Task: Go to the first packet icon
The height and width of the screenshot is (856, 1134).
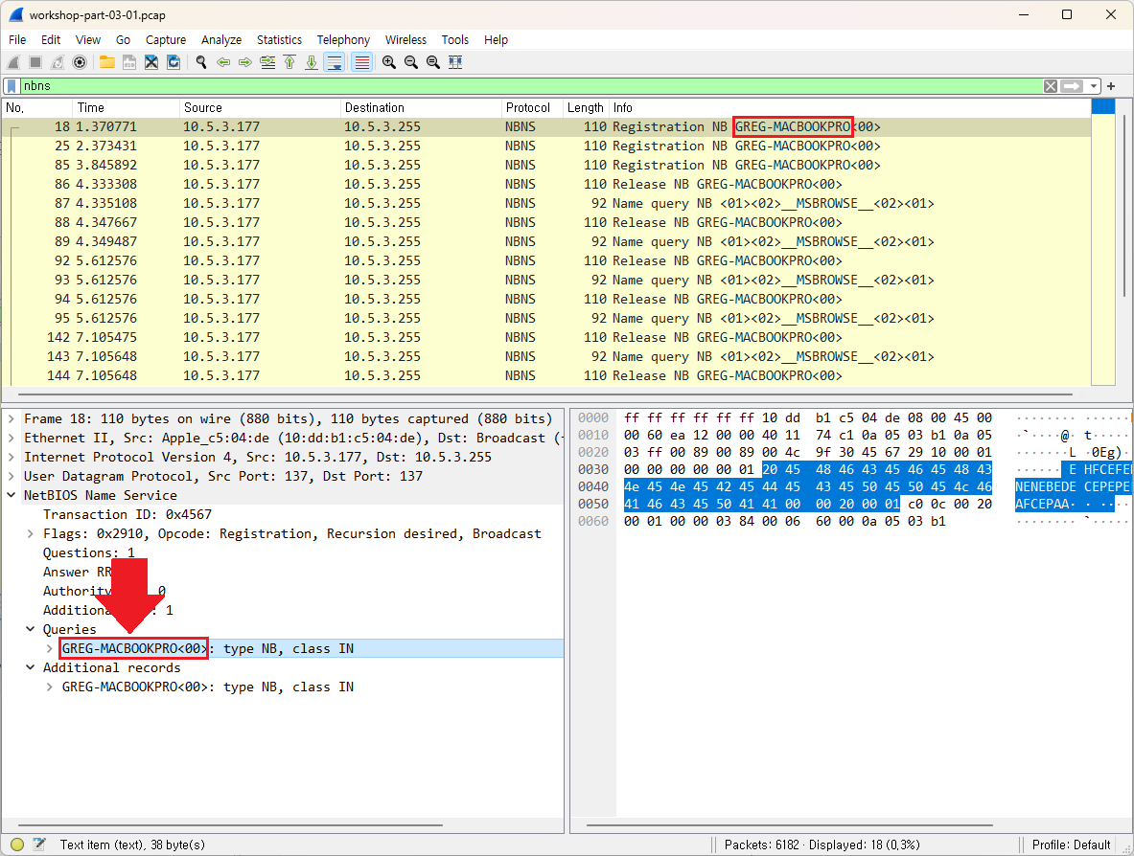Action: coord(289,62)
